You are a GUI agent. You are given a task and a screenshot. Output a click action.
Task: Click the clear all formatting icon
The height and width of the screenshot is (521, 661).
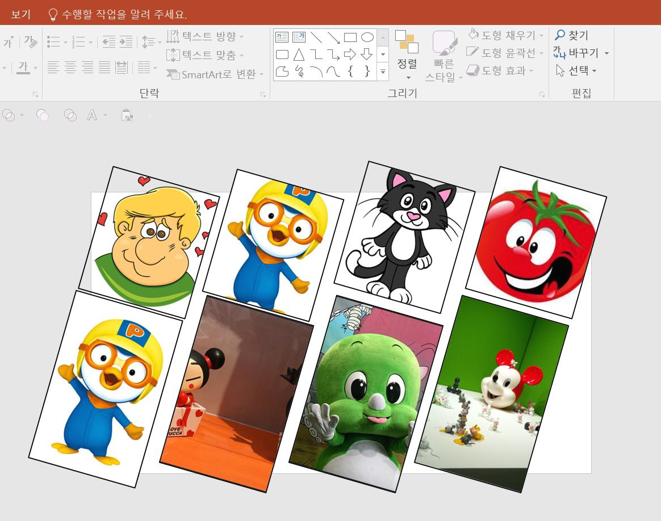(x=30, y=41)
